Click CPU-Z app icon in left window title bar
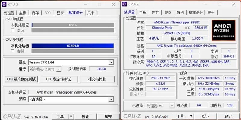The width and height of the screenshot is (241, 120). [4, 5]
